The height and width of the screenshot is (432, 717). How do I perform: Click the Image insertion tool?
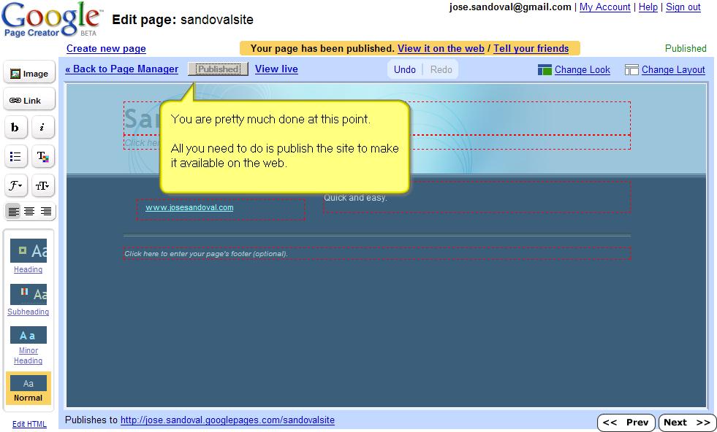point(29,72)
